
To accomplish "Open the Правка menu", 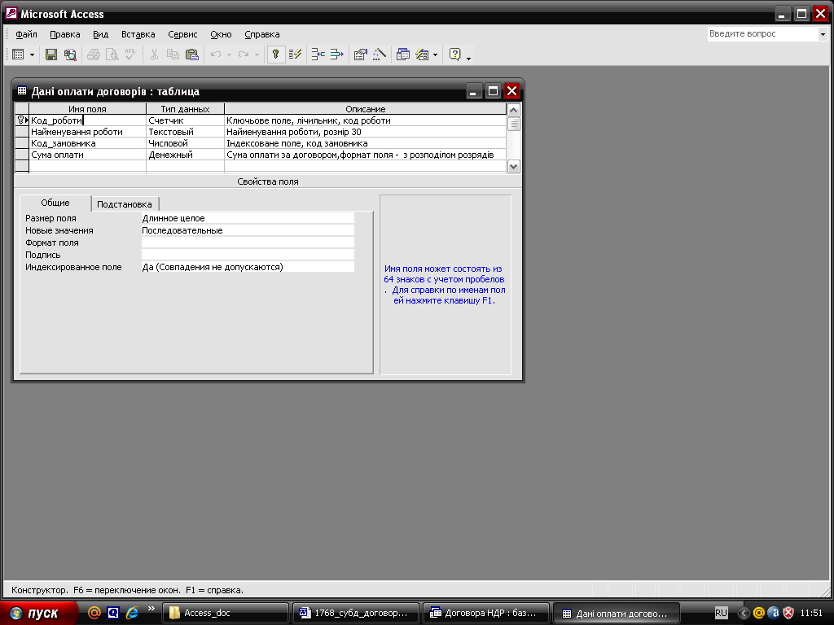I will tap(65, 34).
